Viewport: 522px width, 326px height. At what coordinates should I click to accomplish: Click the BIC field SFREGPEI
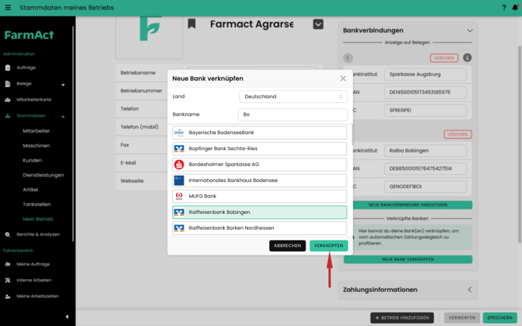coord(425,110)
